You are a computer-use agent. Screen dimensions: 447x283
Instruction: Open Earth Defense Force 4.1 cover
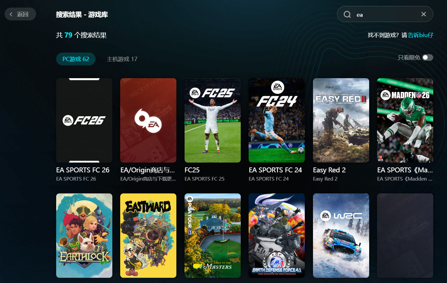[x=277, y=235]
